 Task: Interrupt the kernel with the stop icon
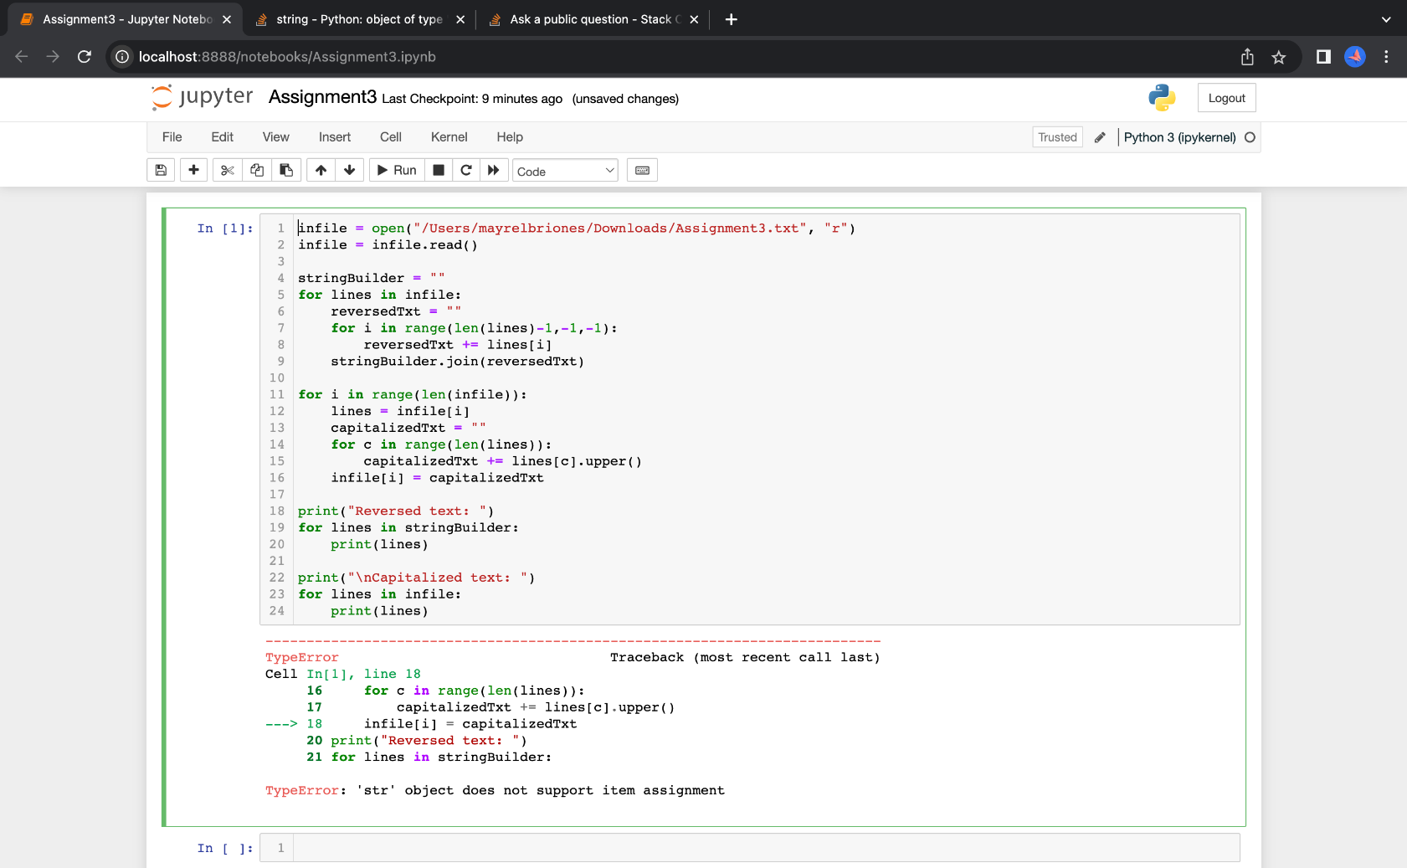coord(438,170)
